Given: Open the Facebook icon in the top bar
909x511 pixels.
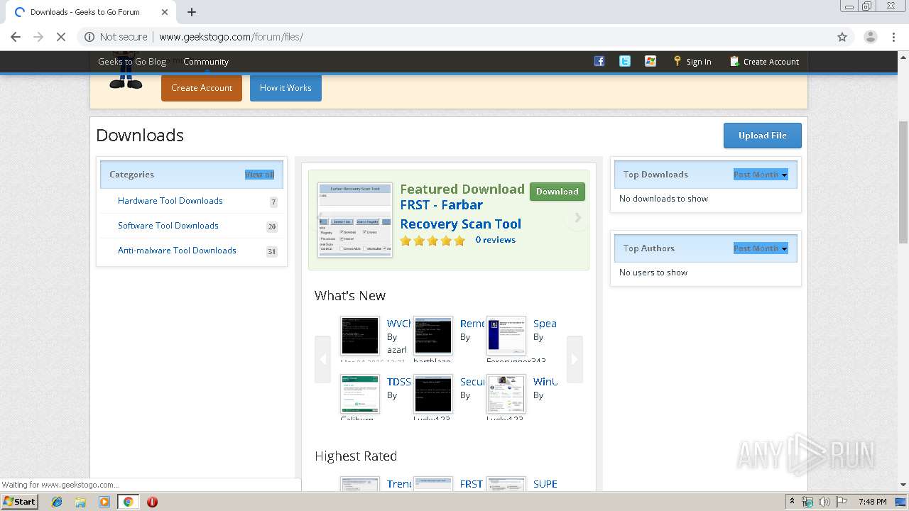Looking at the screenshot, I should click(x=599, y=61).
